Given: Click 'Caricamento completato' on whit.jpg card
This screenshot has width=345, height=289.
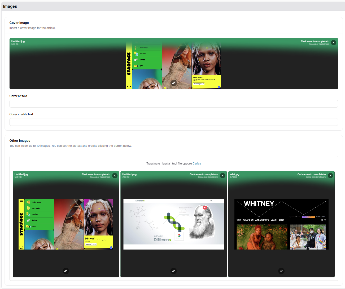Looking at the screenshot, I should click(x=311, y=174).
